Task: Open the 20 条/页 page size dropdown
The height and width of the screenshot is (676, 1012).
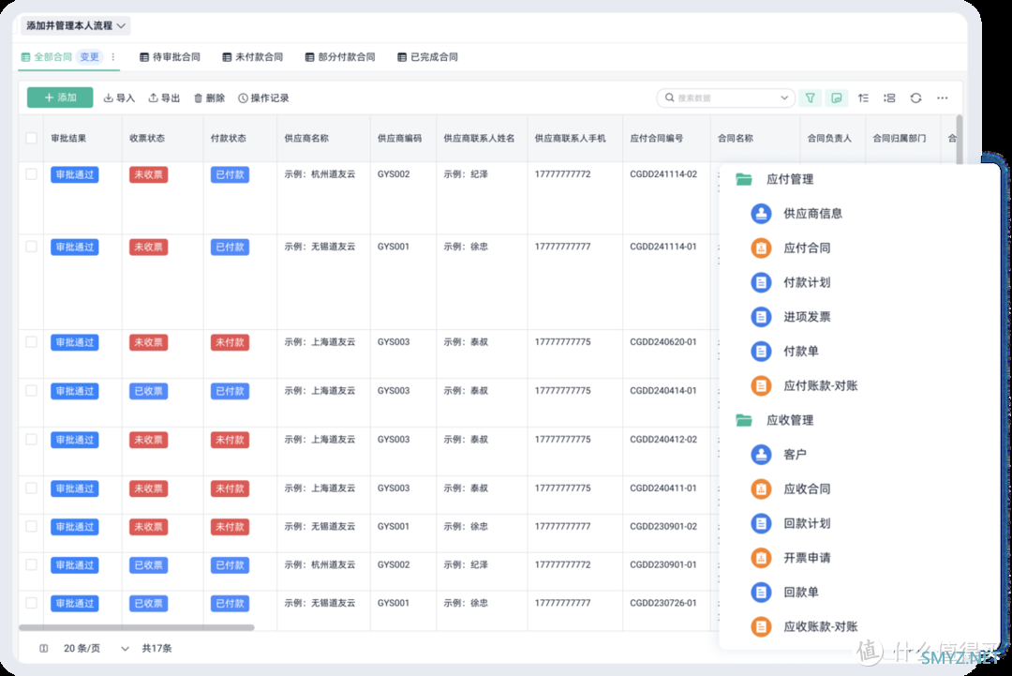Action: point(97,648)
